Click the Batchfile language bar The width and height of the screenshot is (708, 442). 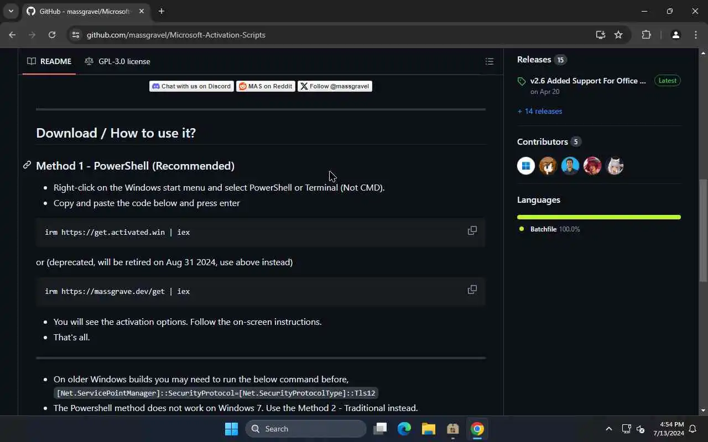[599, 217]
